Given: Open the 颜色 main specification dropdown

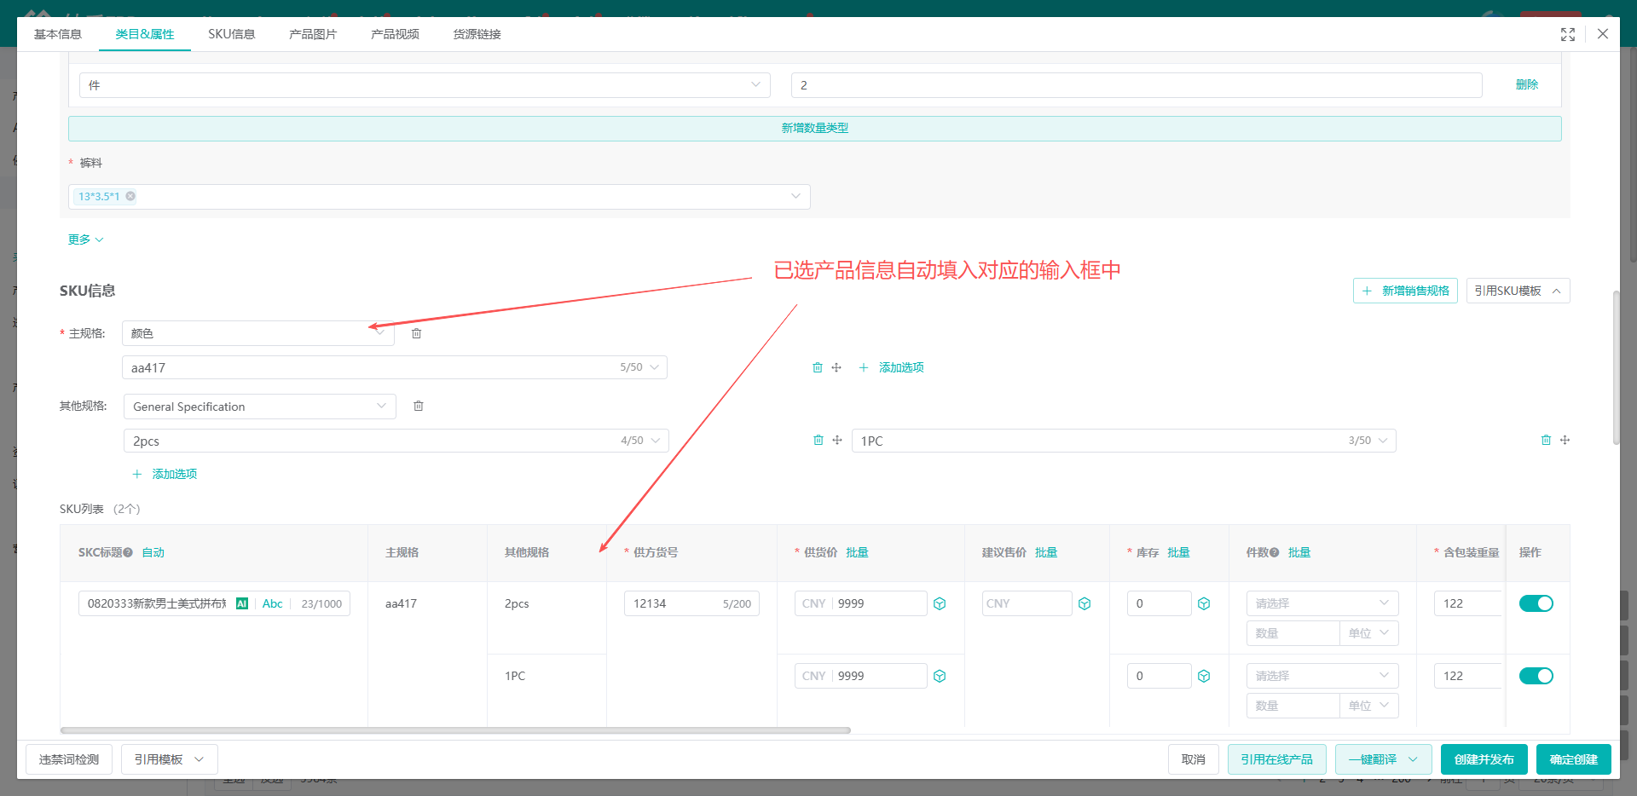Looking at the screenshot, I should [258, 333].
